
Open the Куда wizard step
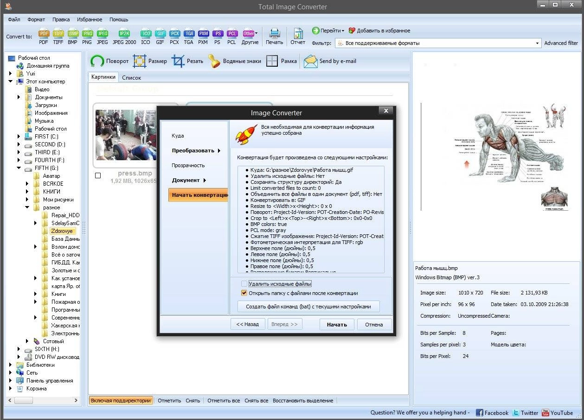(x=178, y=136)
